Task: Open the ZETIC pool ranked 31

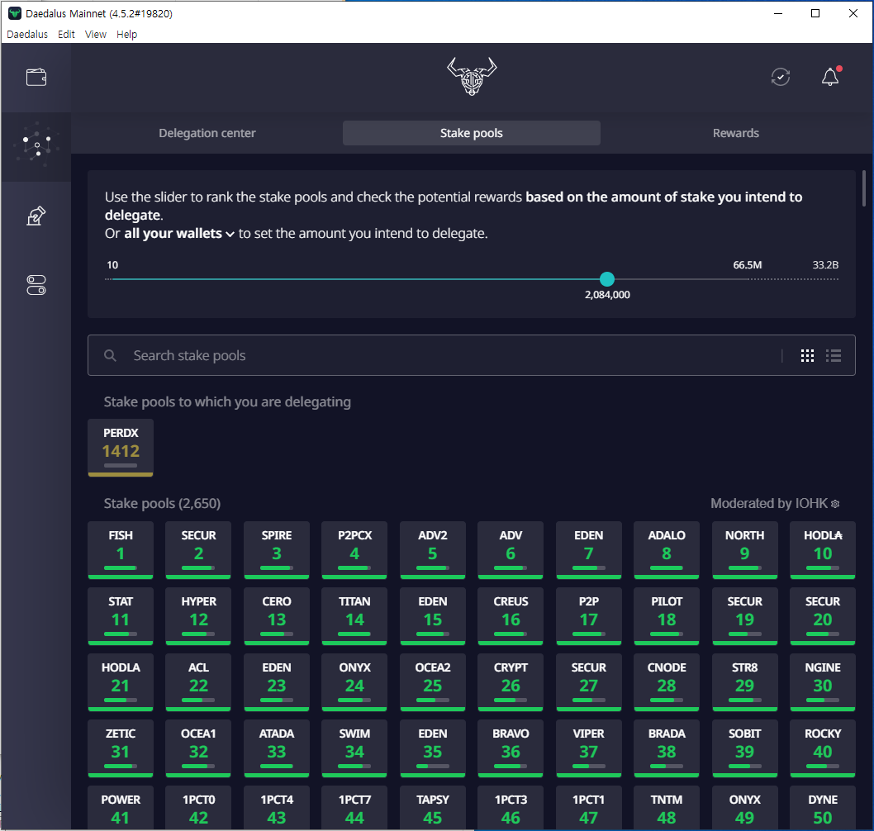Action: click(x=121, y=748)
